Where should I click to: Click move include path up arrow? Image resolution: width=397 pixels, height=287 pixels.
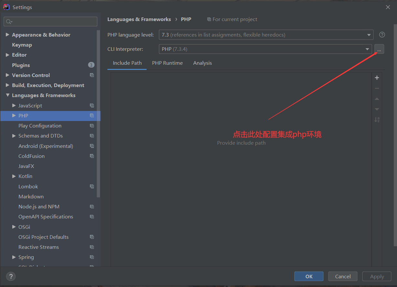(x=377, y=99)
